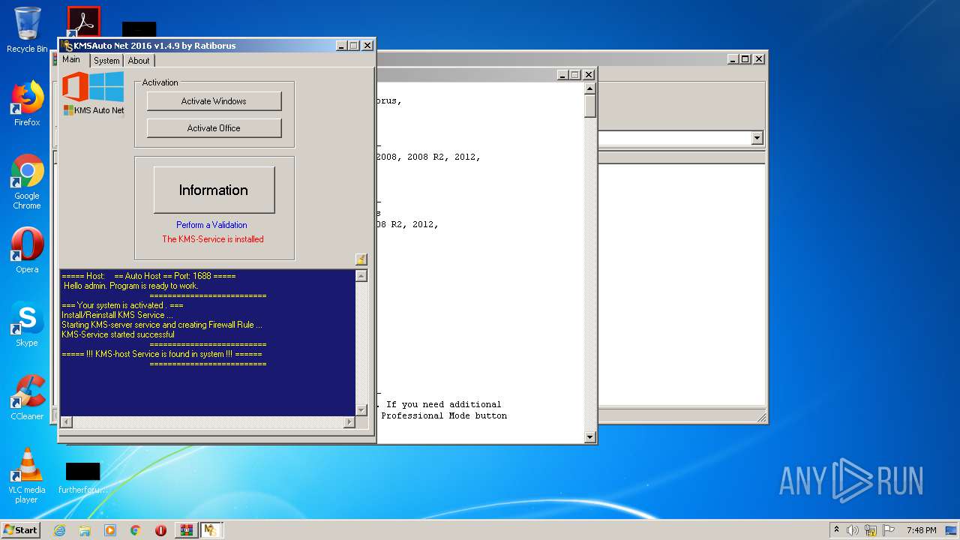The height and width of the screenshot is (540, 960).
Task: Open the Adobe Acrobat desktop shortcut
Action: (83, 22)
